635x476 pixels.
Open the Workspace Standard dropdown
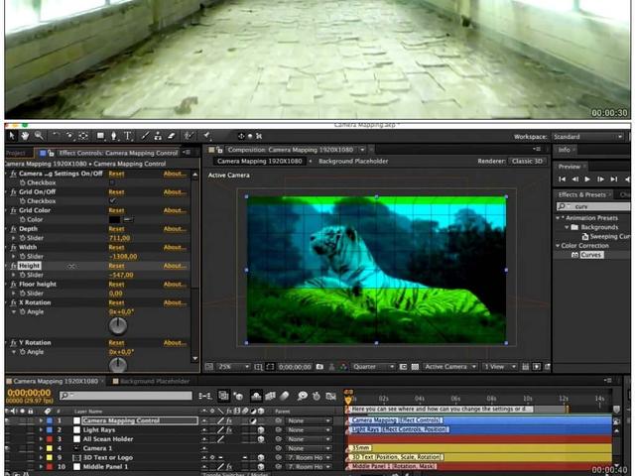pos(588,137)
